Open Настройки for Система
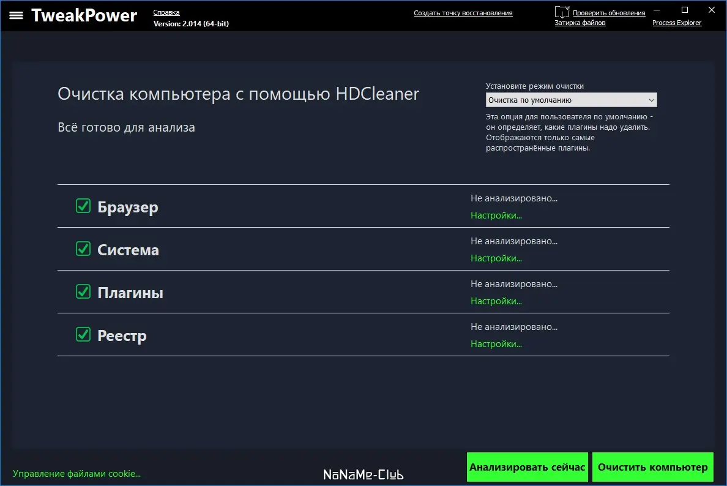Viewport: 727px width, 486px height. point(496,258)
